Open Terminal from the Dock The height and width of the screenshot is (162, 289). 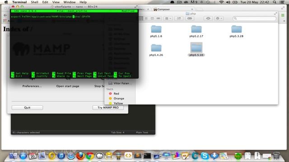147,156
